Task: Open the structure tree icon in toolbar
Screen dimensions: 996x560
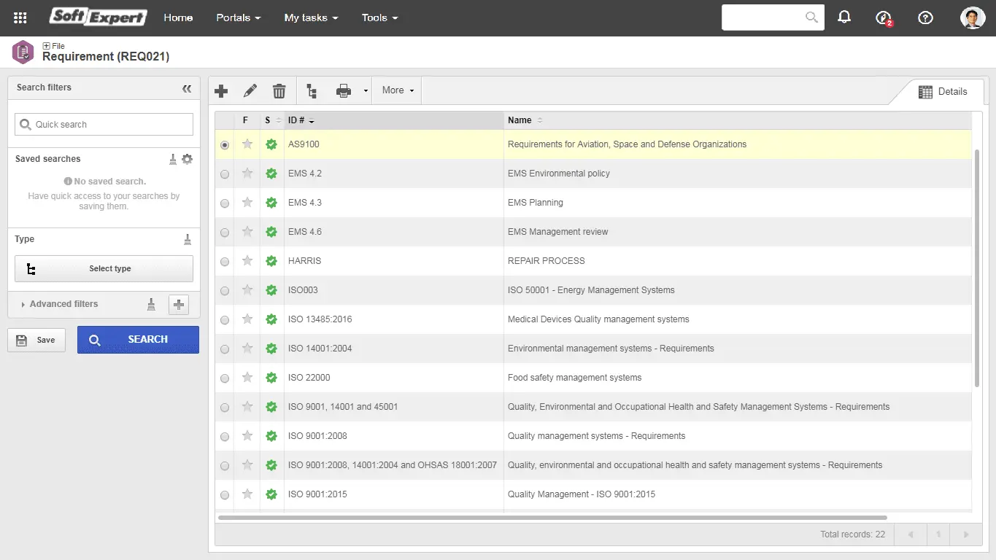Action: [x=312, y=91]
